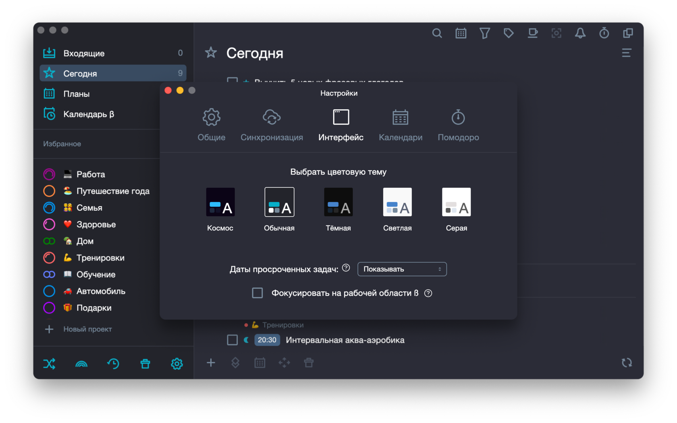The height and width of the screenshot is (423, 677).
Task: Open the rainbow icon in sidebar bottom
Action: [x=81, y=364]
